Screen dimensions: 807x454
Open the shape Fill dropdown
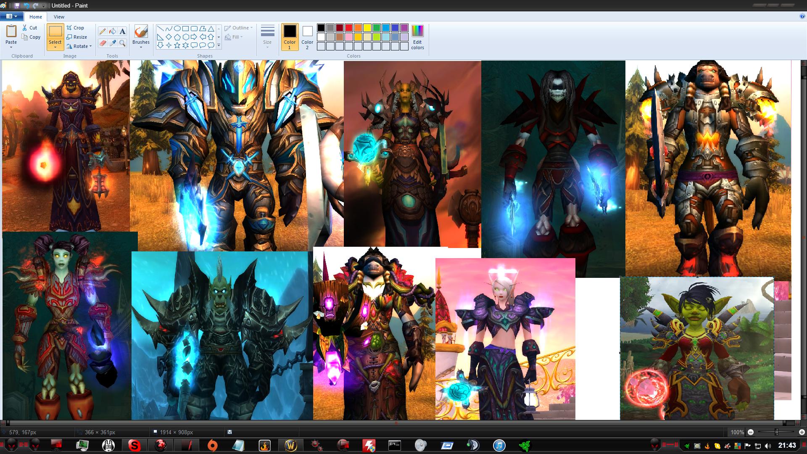[234, 37]
